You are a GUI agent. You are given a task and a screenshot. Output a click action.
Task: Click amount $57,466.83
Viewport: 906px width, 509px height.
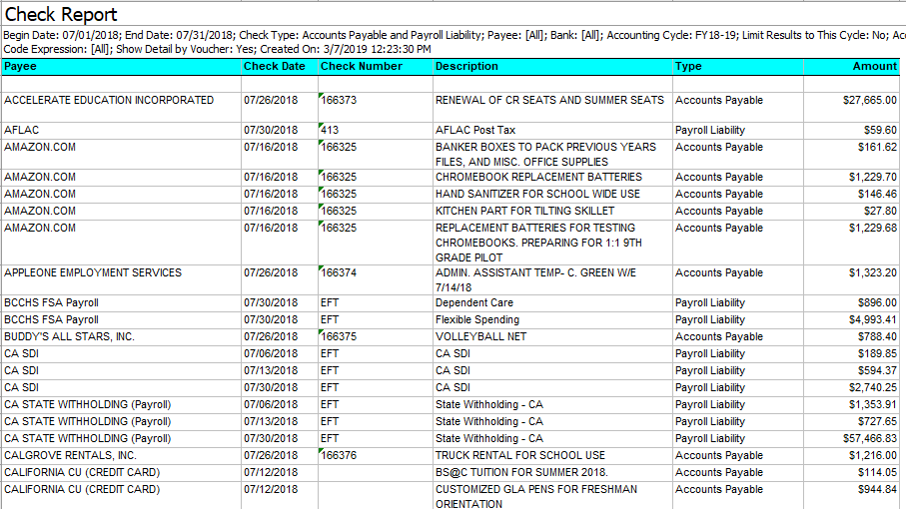[x=870, y=438]
